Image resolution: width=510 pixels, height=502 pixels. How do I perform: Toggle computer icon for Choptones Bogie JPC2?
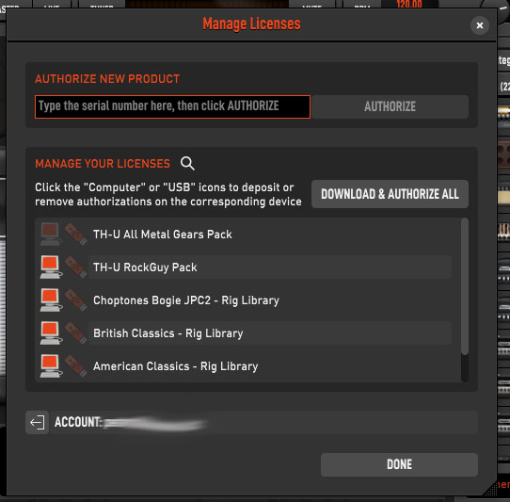(x=51, y=300)
